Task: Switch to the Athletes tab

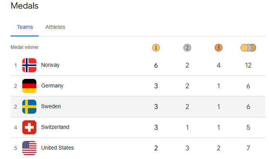Action: point(55,27)
